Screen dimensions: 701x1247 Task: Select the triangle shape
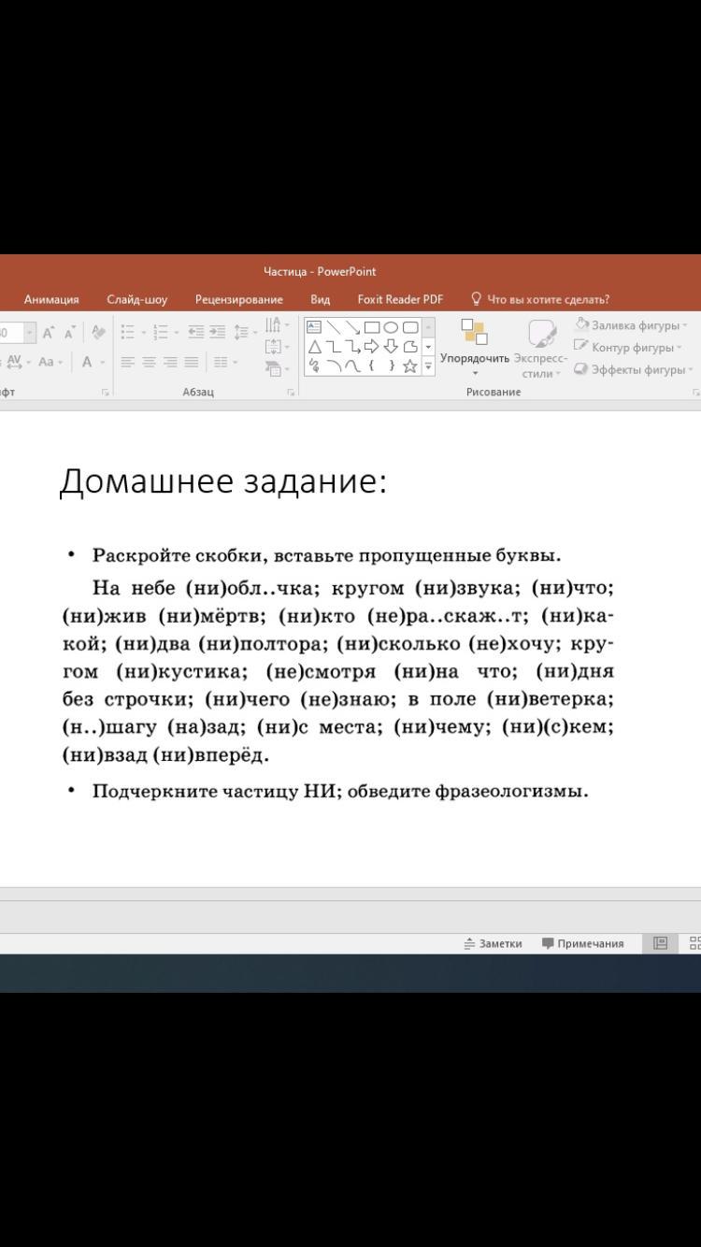tap(314, 347)
